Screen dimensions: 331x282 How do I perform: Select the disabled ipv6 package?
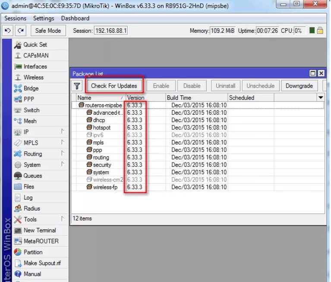(x=198, y=135)
